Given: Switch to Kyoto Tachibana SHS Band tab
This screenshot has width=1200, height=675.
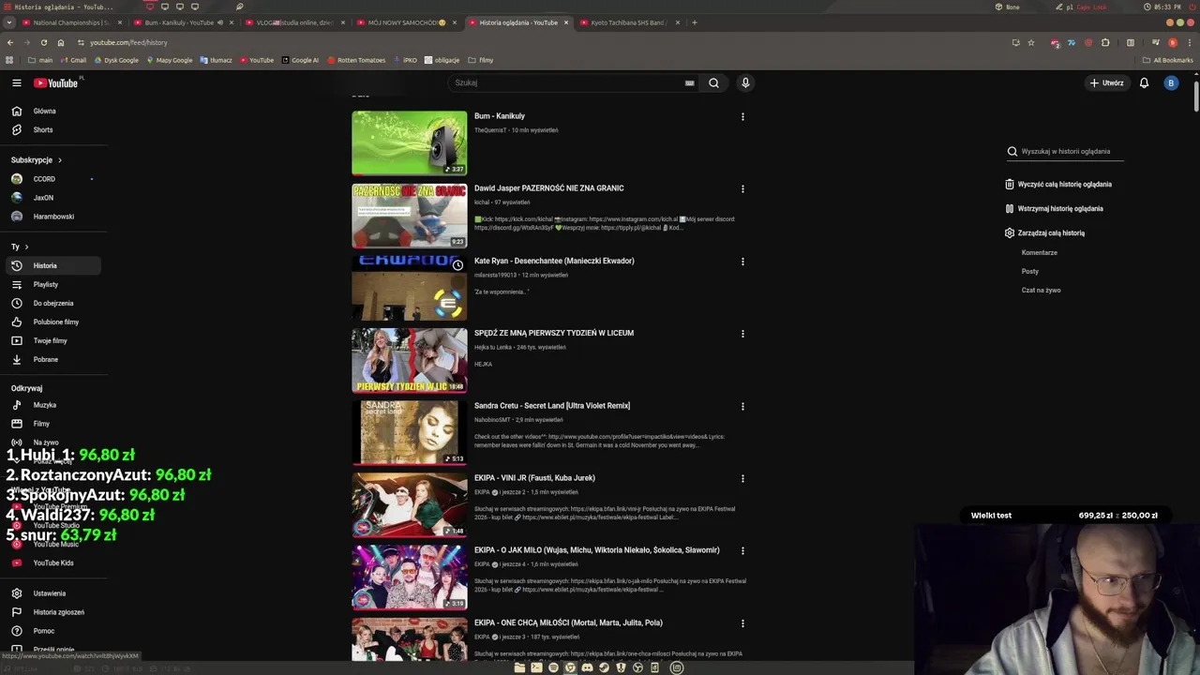Looking at the screenshot, I should click(x=628, y=22).
